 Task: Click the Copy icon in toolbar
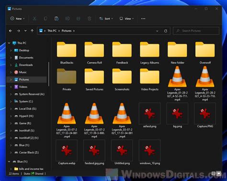pos(45,19)
